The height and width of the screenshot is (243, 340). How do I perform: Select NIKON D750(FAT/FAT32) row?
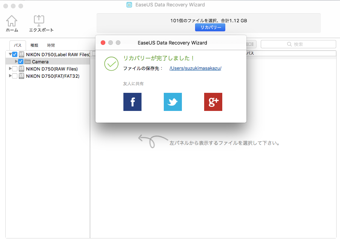[x=48, y=76]
